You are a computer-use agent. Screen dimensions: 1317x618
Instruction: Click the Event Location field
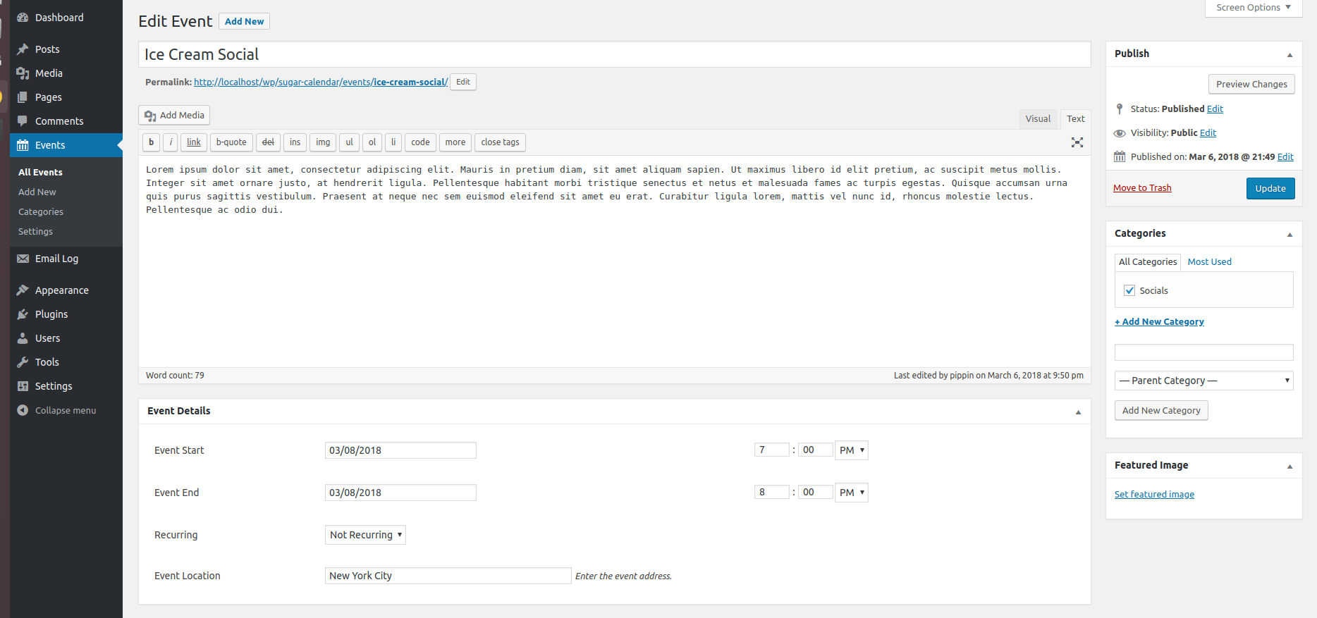click(448, 576)
